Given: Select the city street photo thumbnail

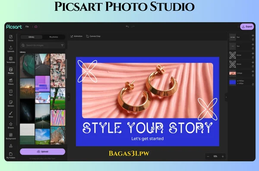Looking at the screenshot, I should tap(42, 64).
